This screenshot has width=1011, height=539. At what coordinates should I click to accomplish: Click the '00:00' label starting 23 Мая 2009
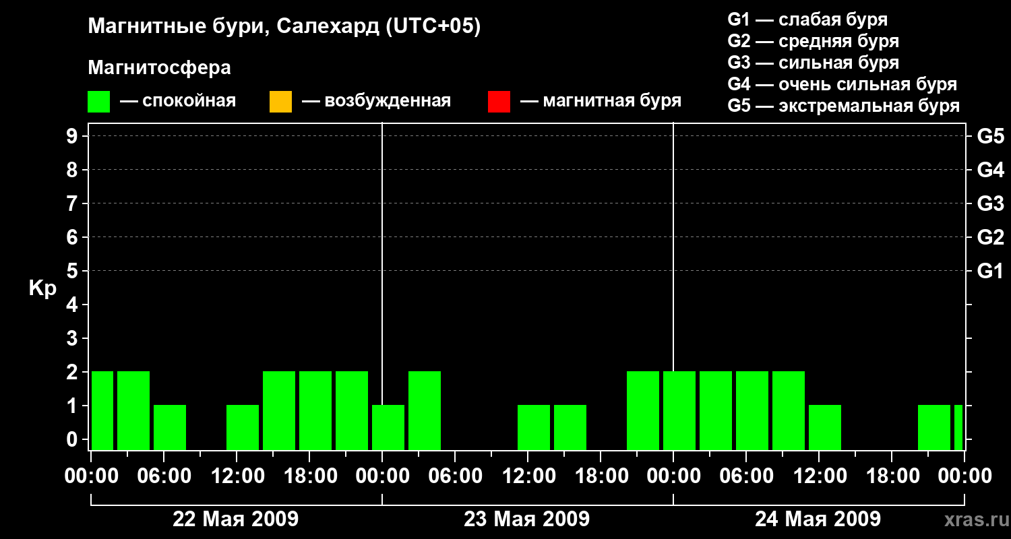[x=382, y=476]
